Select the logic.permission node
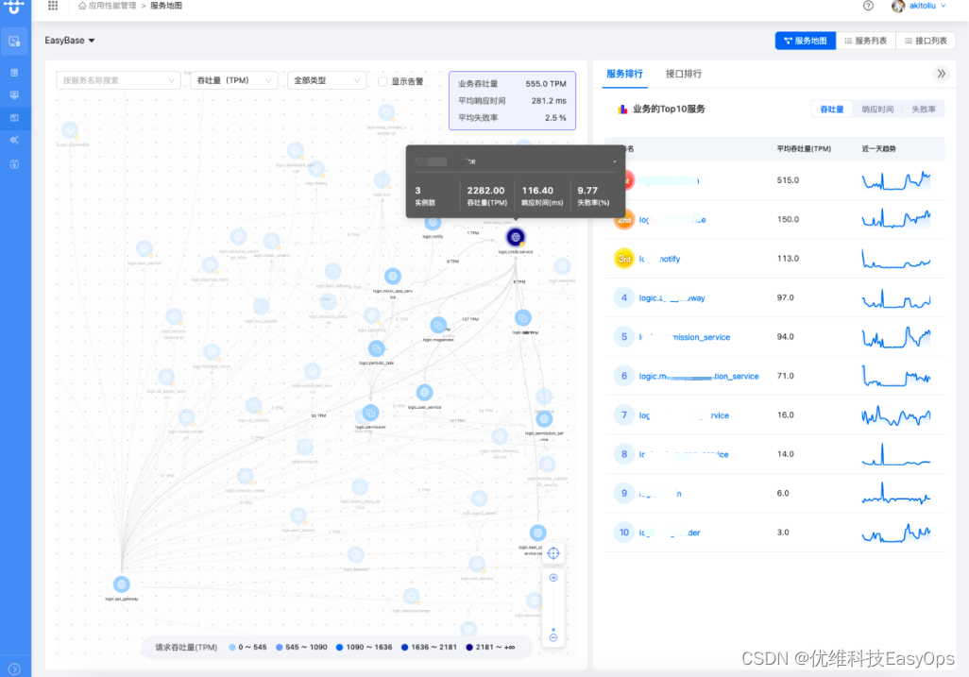 point(370,413)
